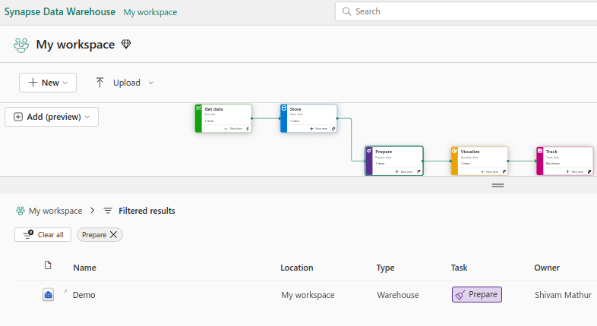This screenshot has height=326, width=597.
Task: Click the Track task icon
Action: point(540,152)
